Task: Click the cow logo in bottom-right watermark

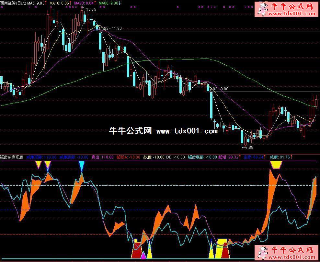Action: coord(263,253)
